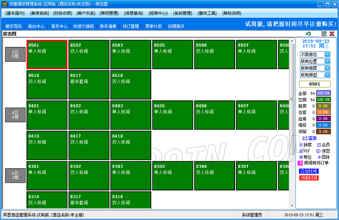Viewport: 339px width, 220px height.
Task: Open the 商吧管理 menu
Action: [109, 13]
